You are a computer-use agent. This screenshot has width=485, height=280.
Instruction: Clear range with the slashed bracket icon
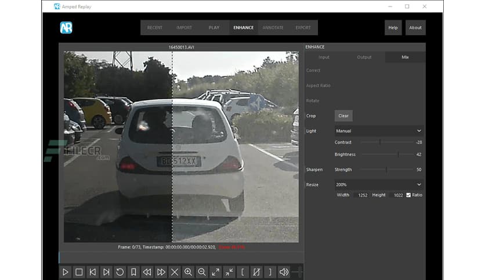pos(256,272)
